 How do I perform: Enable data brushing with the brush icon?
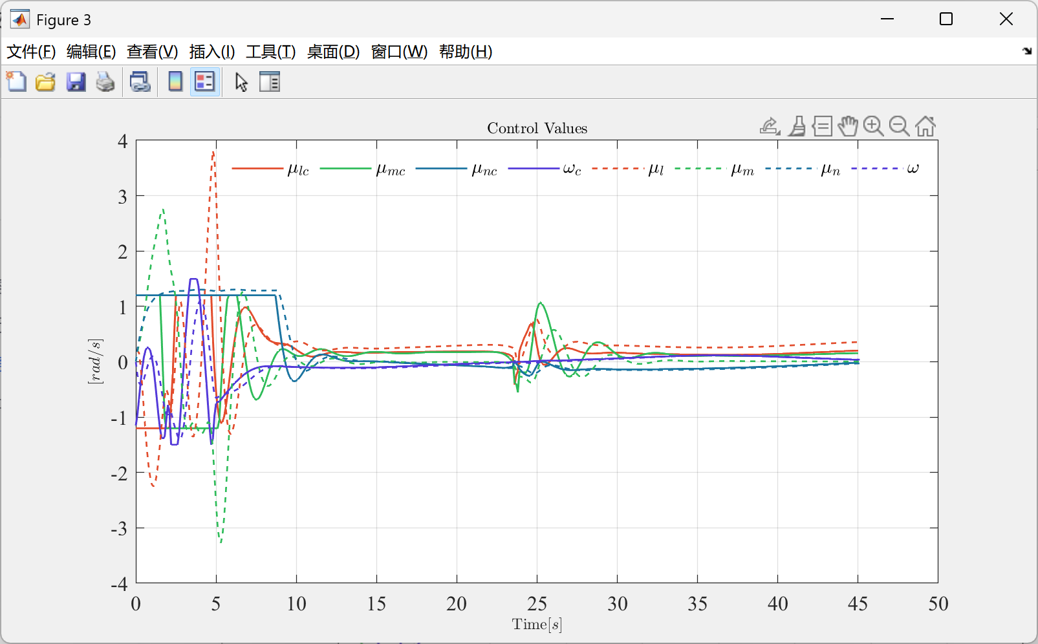797,126
